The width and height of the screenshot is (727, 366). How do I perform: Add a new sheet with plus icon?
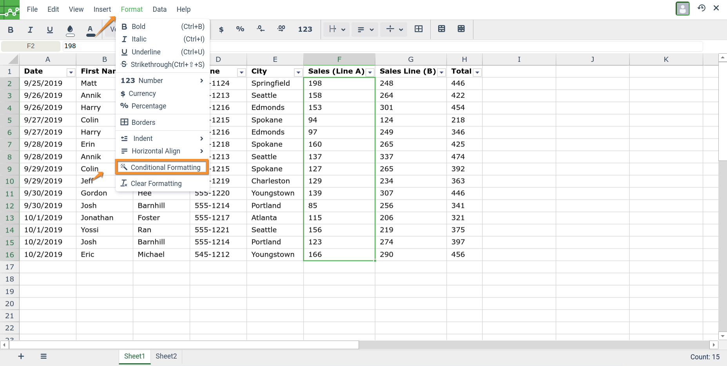coord(21,356)
